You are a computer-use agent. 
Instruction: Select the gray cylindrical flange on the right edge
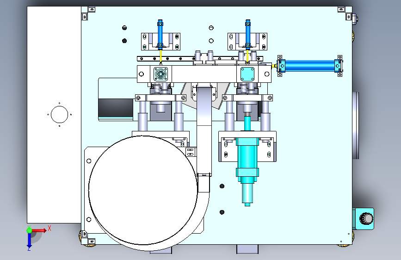coord(356,125)
